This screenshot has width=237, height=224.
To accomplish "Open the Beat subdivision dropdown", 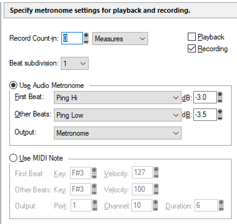I will point(75,63).
